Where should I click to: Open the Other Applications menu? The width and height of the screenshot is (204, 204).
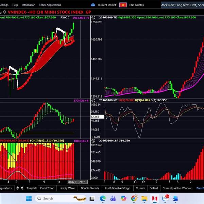tap(50, 5)
